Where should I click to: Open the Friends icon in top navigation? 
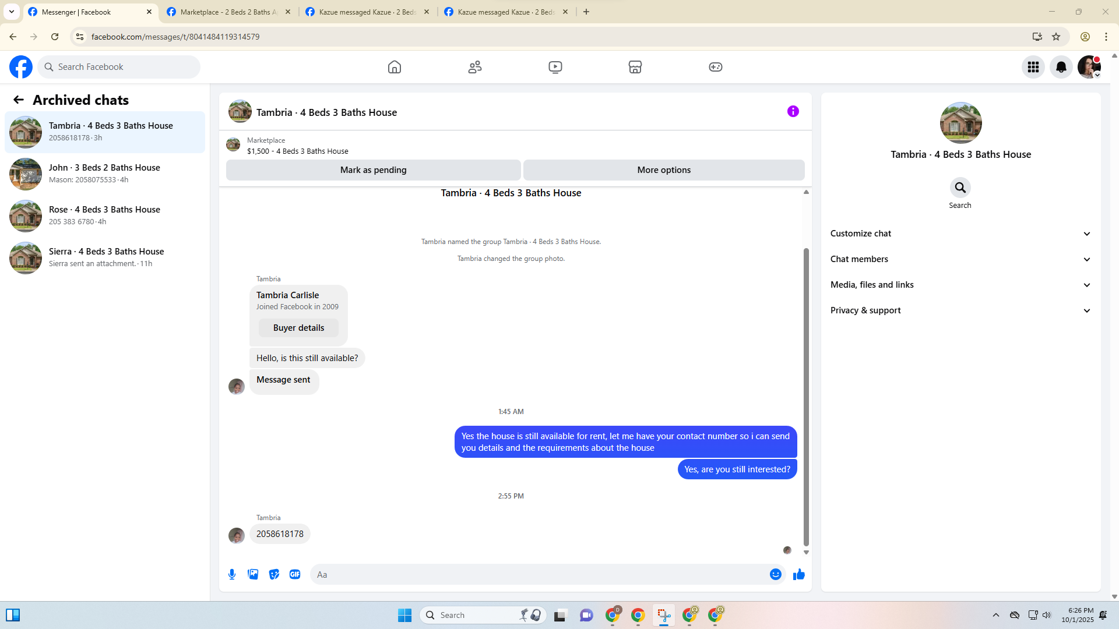(x=475, y=67)
